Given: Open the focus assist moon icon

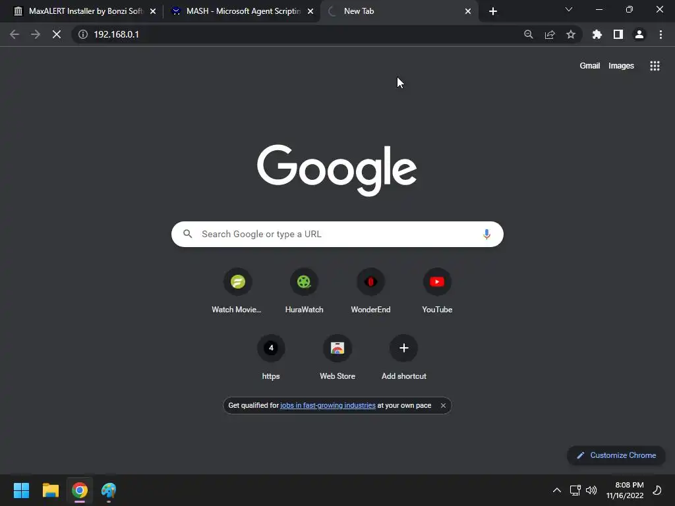Looking at the screenshot, I should pyautogui.click(x=657, y=490).
